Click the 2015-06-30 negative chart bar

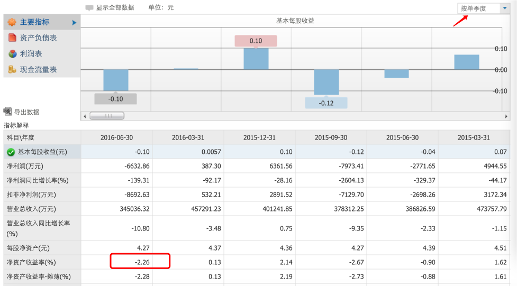coord(396,74)
